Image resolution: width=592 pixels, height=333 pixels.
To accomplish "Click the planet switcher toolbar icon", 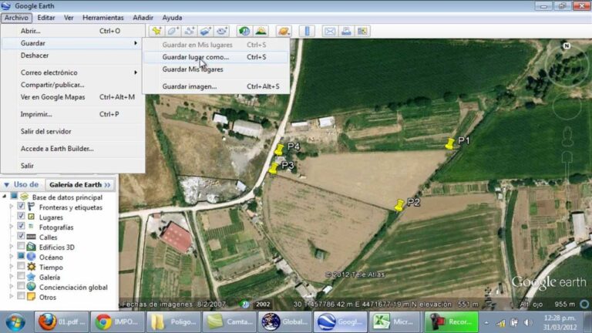I will coord(284,31).
